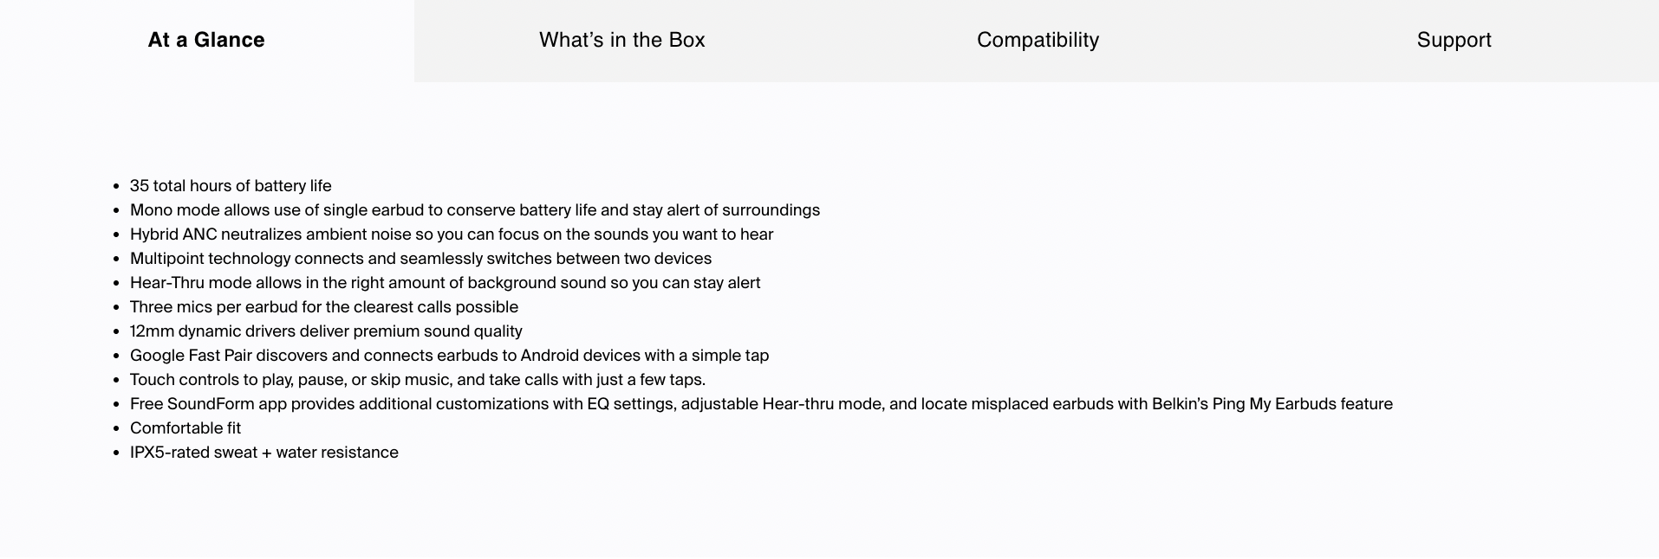Screen dimensions: 1659x559
Task: Click the Comfortable fit bullet text
Action: pyautogui.click(x=185, y=428)
